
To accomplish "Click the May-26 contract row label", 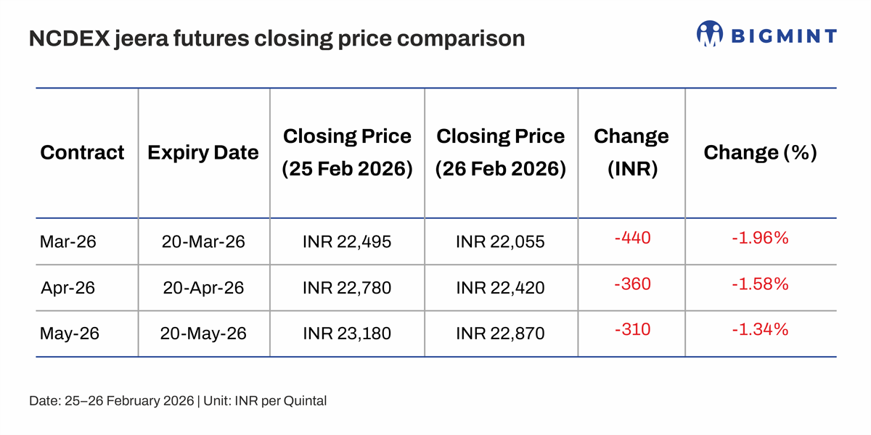I will [x=70, y=333].
